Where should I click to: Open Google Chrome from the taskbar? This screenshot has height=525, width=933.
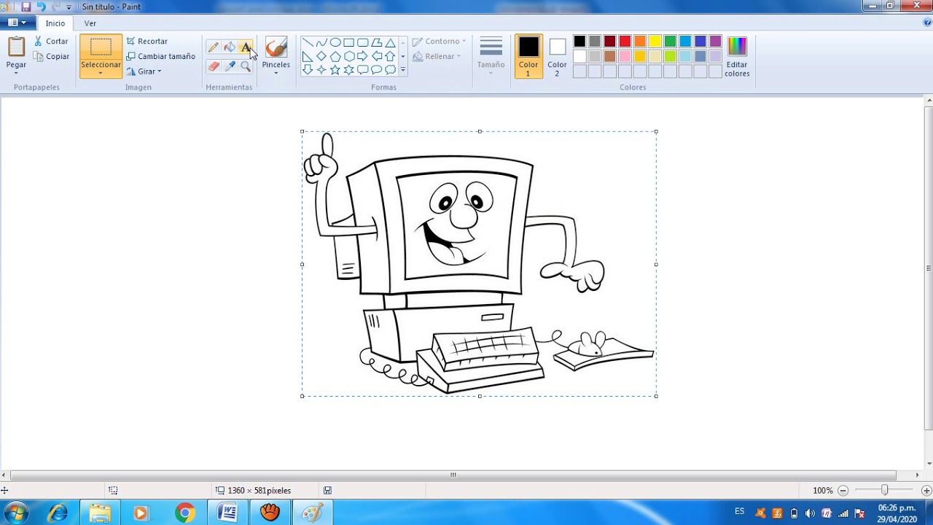[x=185, y=513]
